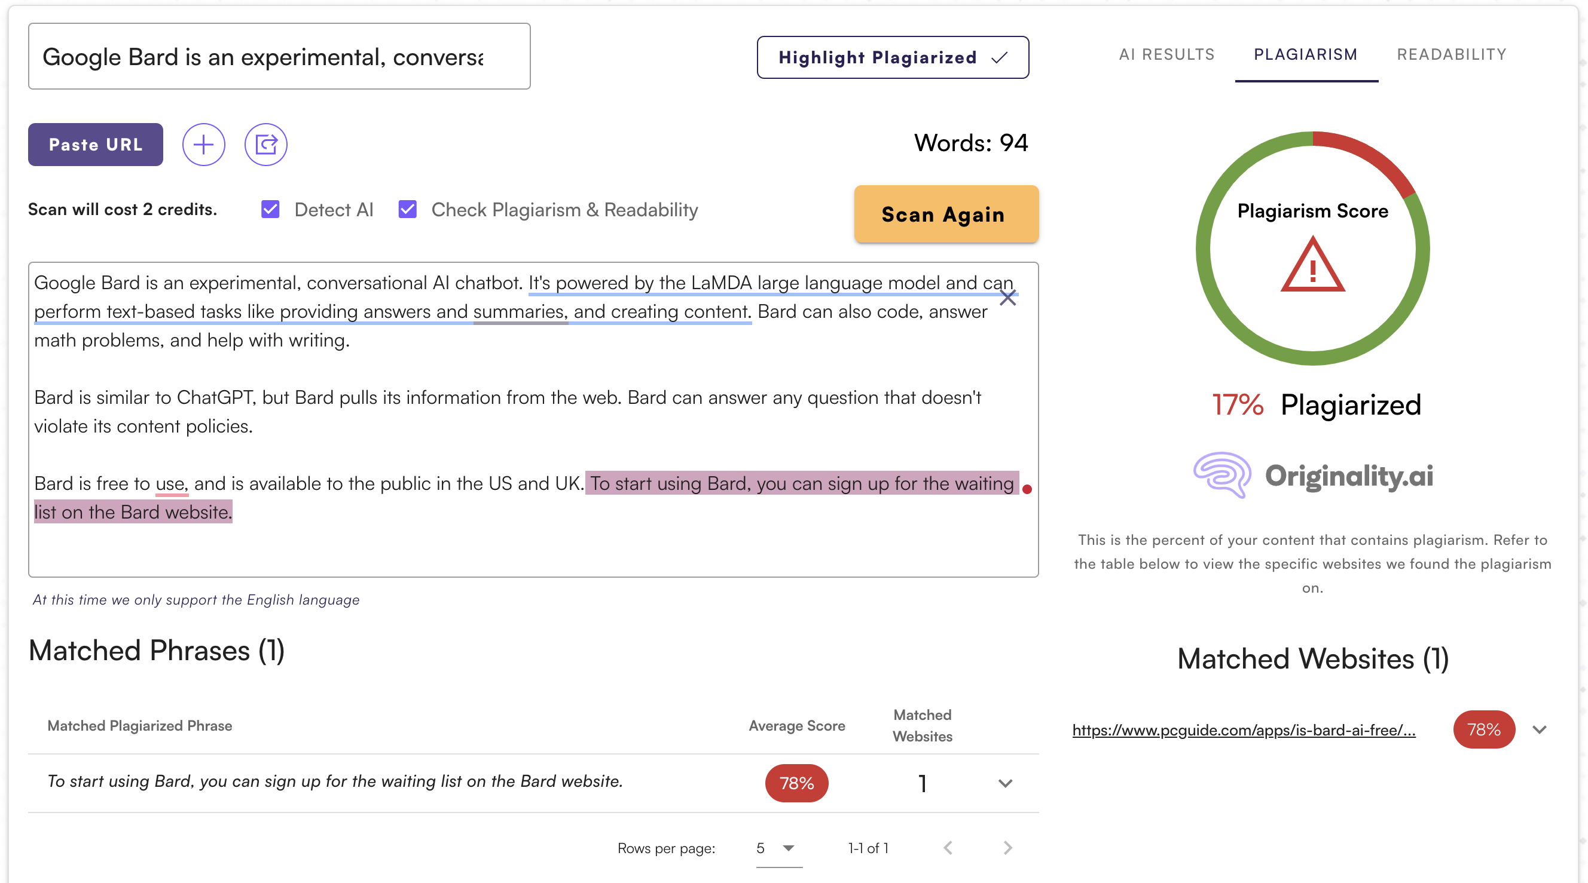Click the "Matched Phrases (1)" heading

click(157, 651)
